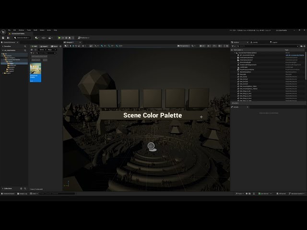Select the Maps folder in tree
The image size is (307, 230).
12,63
